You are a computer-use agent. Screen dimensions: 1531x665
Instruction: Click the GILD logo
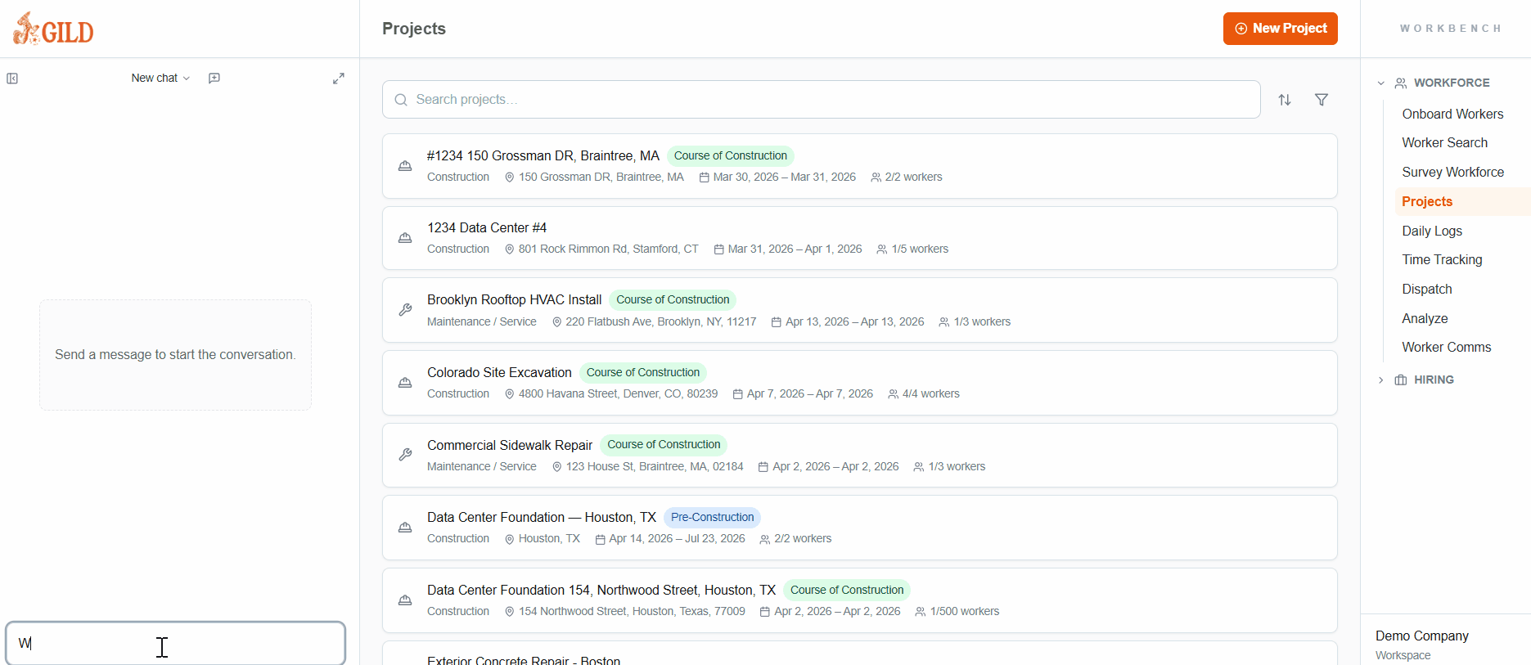pyautogui.click(x=53, y=29)
